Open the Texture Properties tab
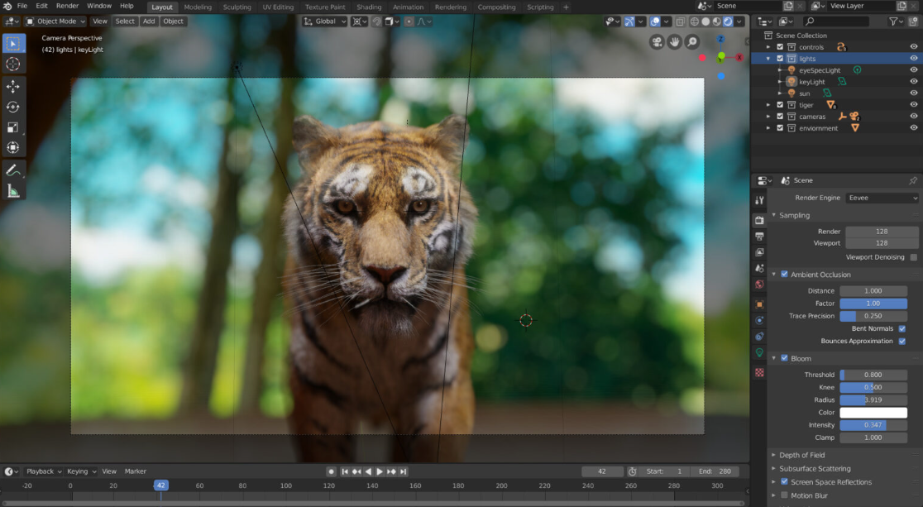Viewport: 923px width, 507px height. (x=758, y=373)
